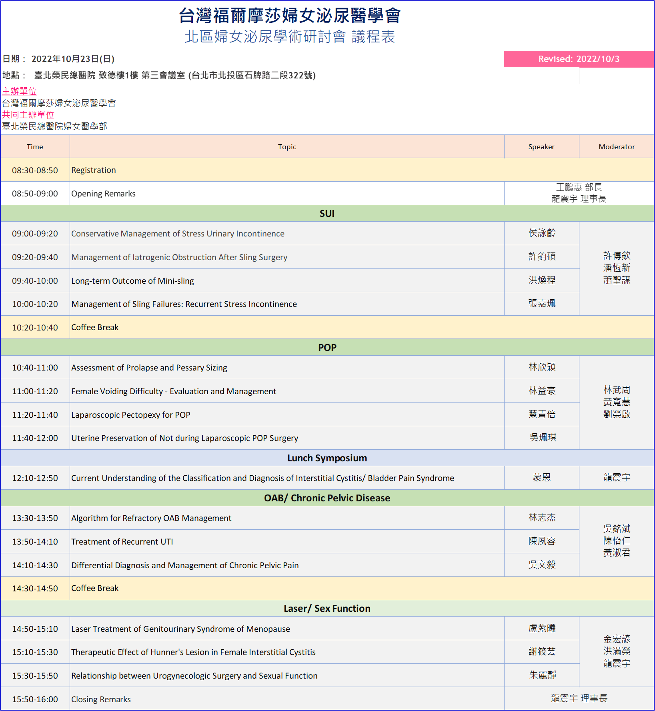Select the Treatment of Recurrent UTI topic
655x711 pixels.
[122, 542]
